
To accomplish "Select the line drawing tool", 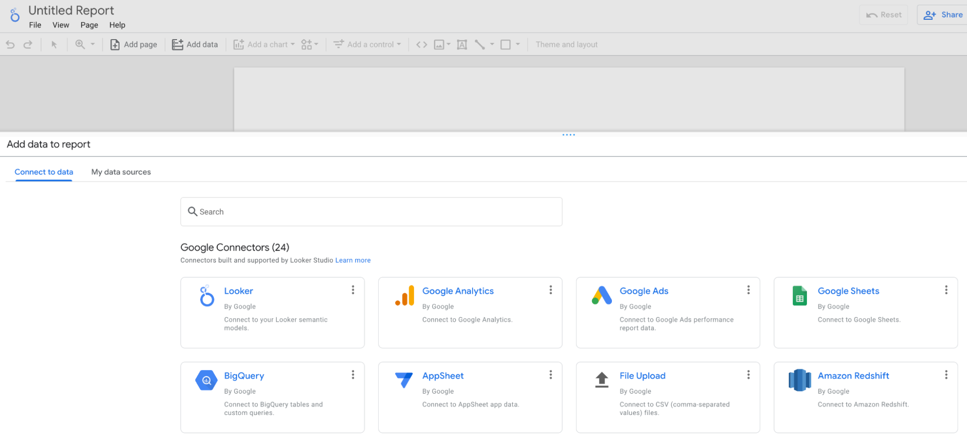I will click(x=479, y=44).
